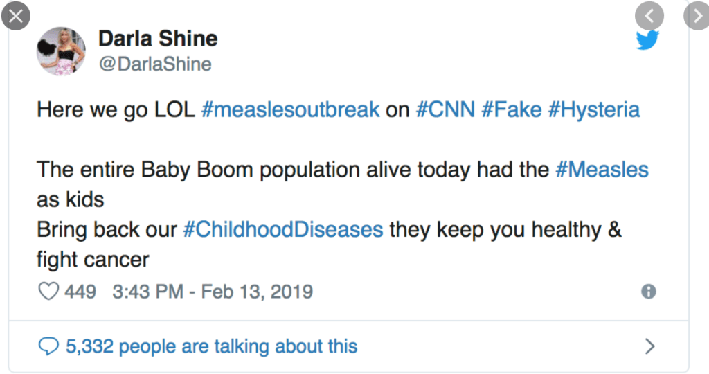This screenshot has height=374, width=709.
Task: Open the #Measles hashtag link
Action: [x=602, y=169]
